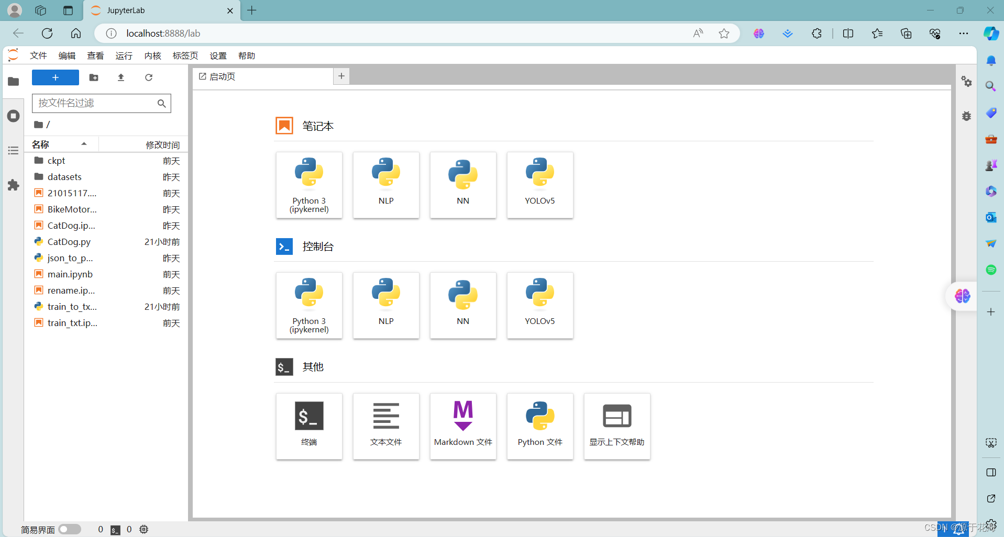Screen dimensions: 1004x537
Task: Toggle 简易界面 simple interface switch
Action: tap(70, 529)
